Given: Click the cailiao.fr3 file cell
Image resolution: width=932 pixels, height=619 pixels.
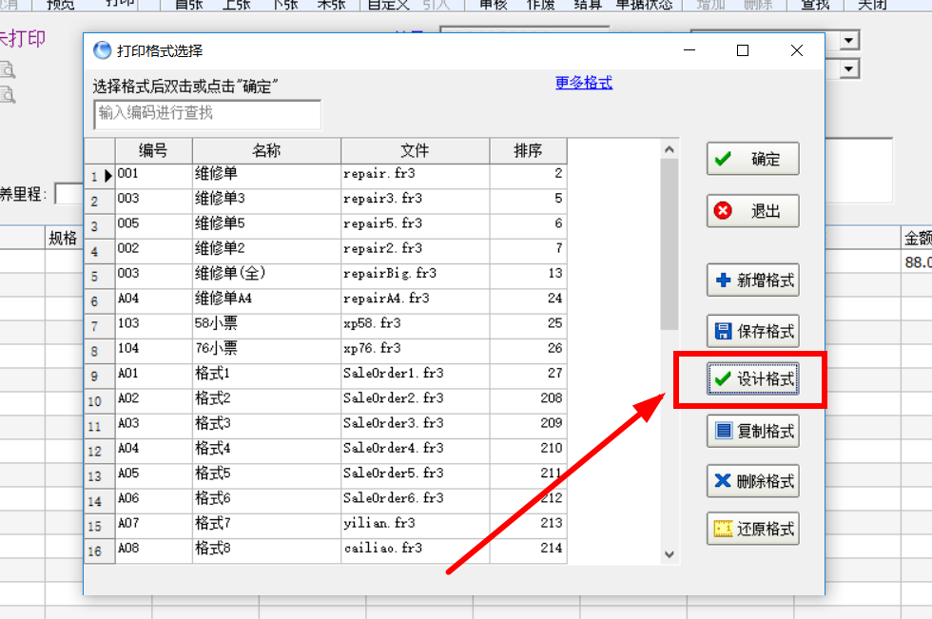Looking at the screenshot, I should click(415, 549).
